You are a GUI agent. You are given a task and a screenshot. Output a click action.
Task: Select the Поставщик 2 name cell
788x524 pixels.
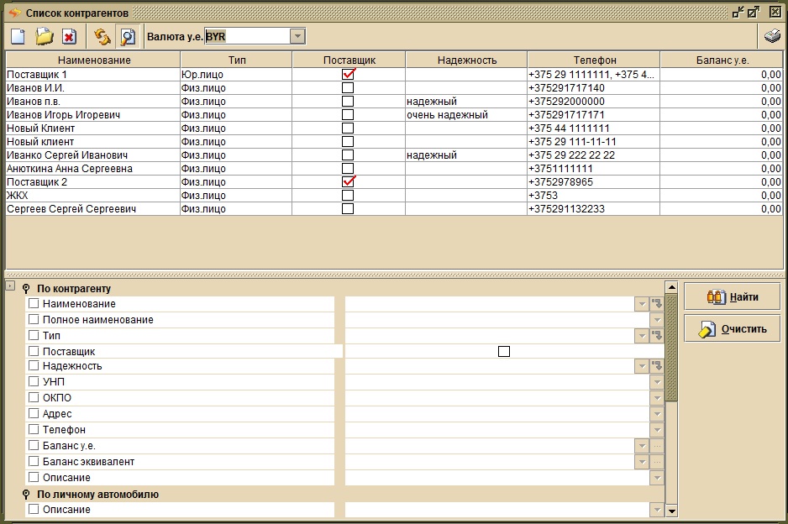click(93, 182)
